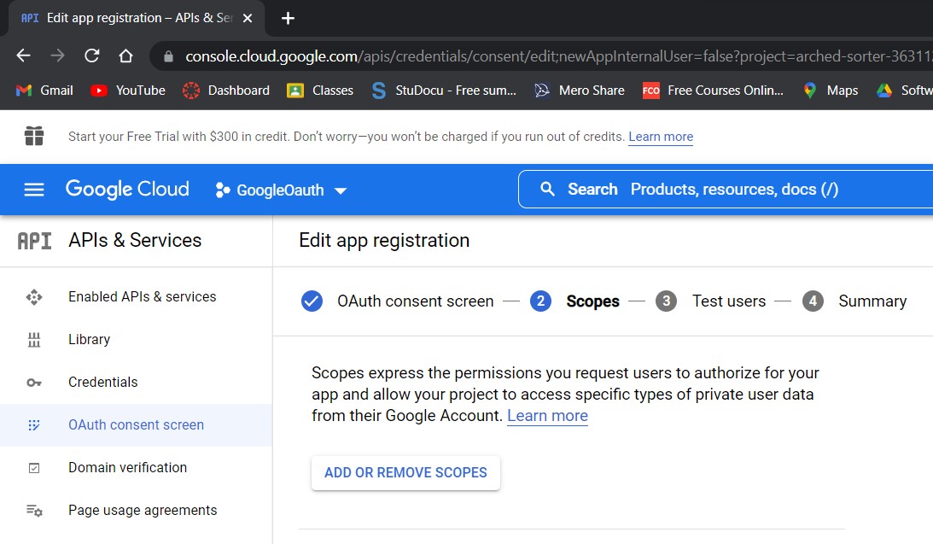
Task: Open the Learn more link about scopes
Action: [x=547, y=416]
